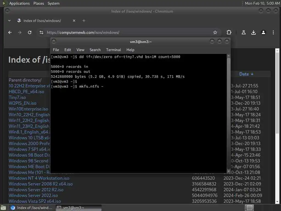
Task: Open Win11_23H2_English link
Action: pos(29,126)
